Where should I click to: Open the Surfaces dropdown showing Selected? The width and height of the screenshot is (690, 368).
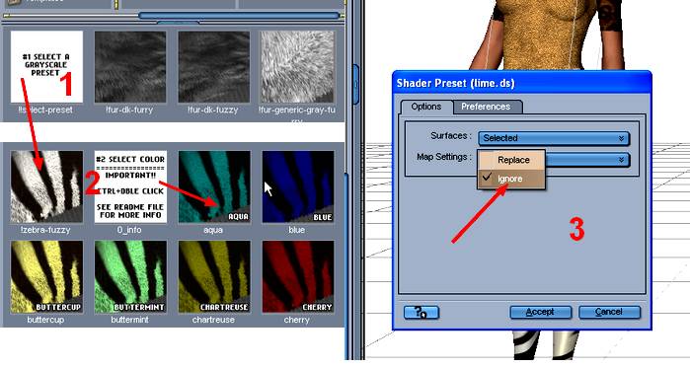[554, 138]
